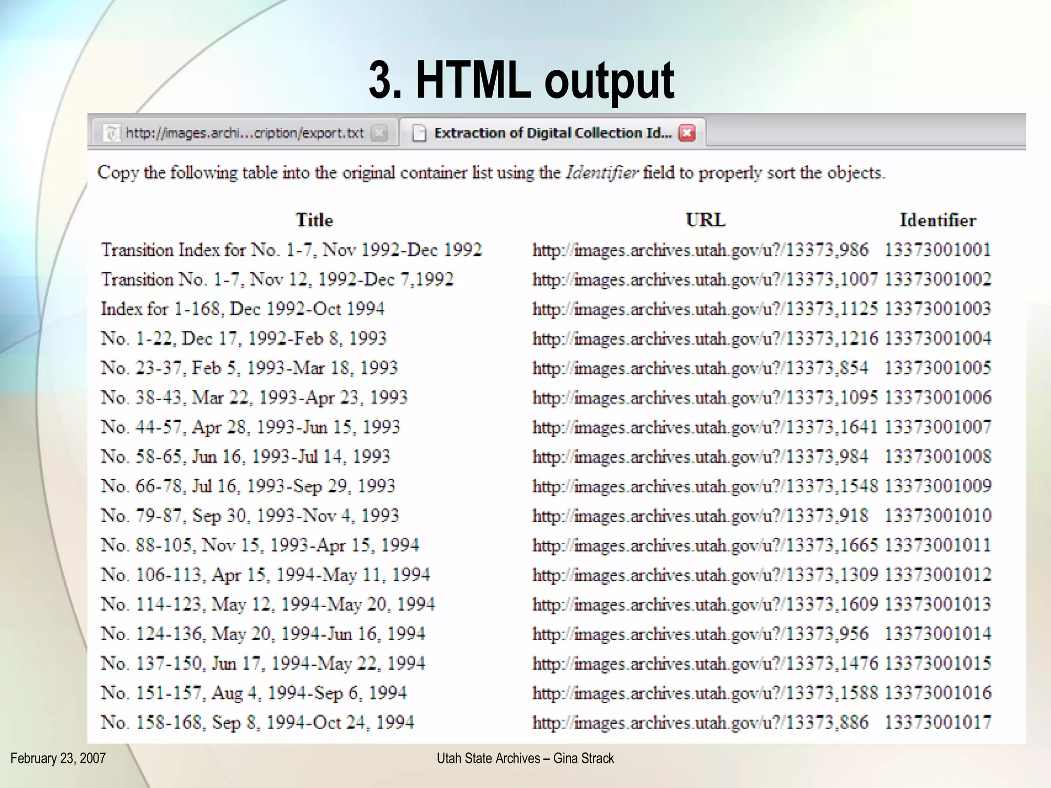
Task: Click identifier 13373001009
Action: click(x=938, y=486)
